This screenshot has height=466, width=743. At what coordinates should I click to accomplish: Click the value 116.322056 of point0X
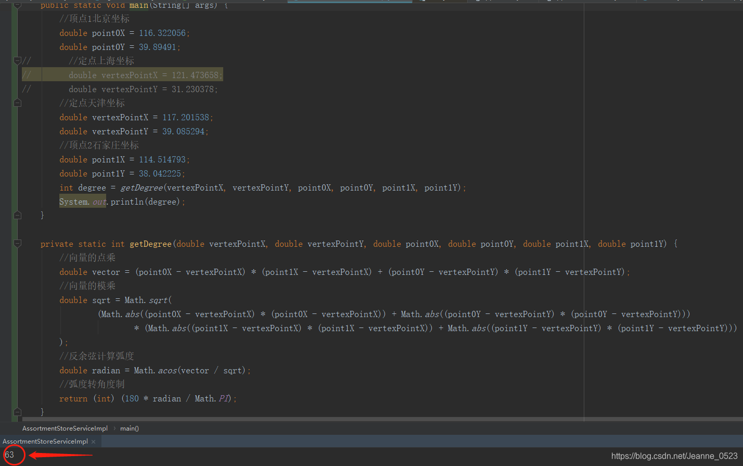162,33
